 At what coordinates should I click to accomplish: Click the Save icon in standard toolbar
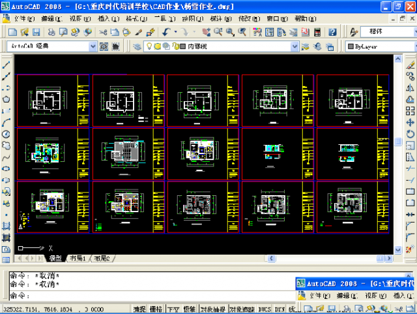(x=37, y=31)
